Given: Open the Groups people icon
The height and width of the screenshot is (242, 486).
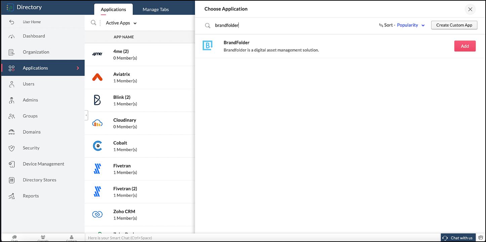Looking at the screenshot, I should tap(11, 116).
